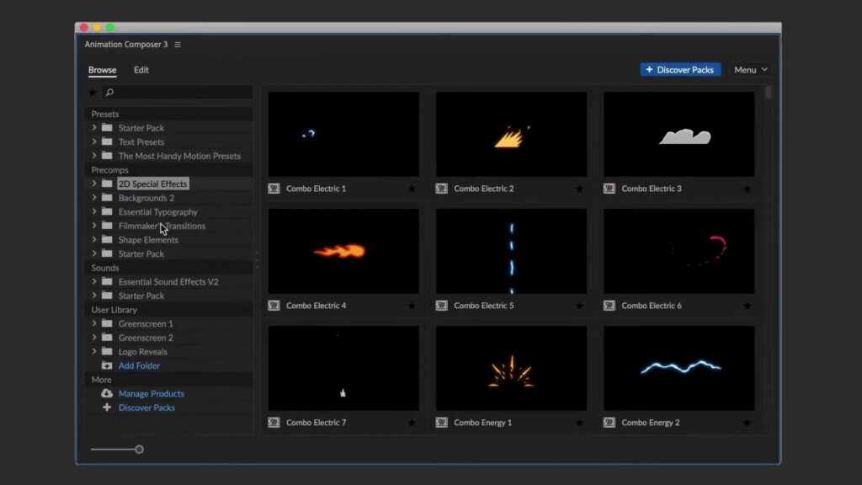Viewport: 862px width, 485px height.
Task: Switch to the Edit tab
Action: point(141,70)
